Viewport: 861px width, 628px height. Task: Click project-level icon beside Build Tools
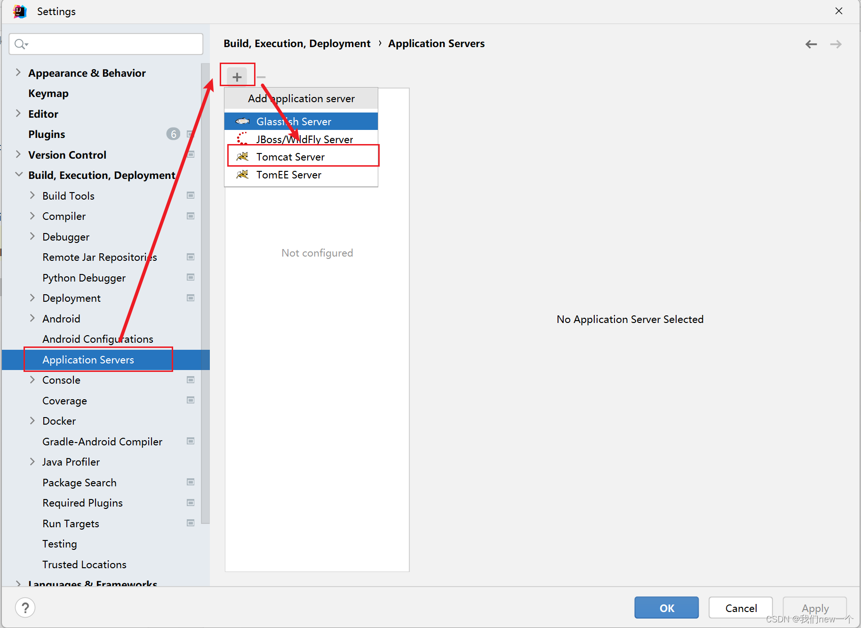coord(191,195)
